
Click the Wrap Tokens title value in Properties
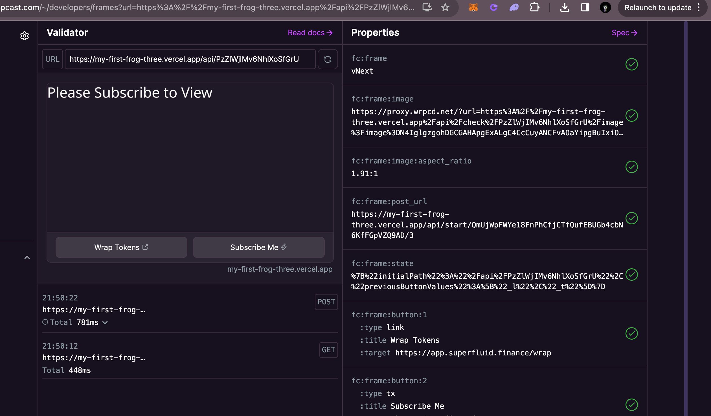tap(415, 340)
